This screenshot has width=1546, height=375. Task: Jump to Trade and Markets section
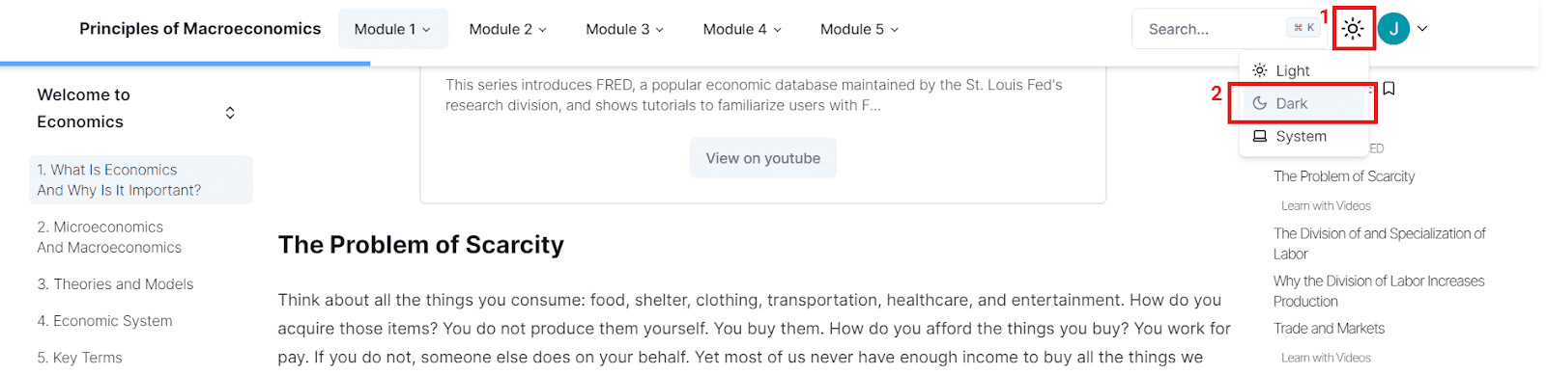(x=1329, y=329)
